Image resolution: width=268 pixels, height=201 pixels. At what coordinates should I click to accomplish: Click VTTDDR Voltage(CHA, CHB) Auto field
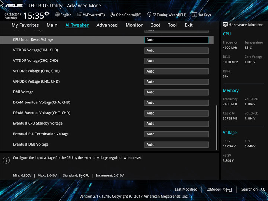tap(176, 50)
